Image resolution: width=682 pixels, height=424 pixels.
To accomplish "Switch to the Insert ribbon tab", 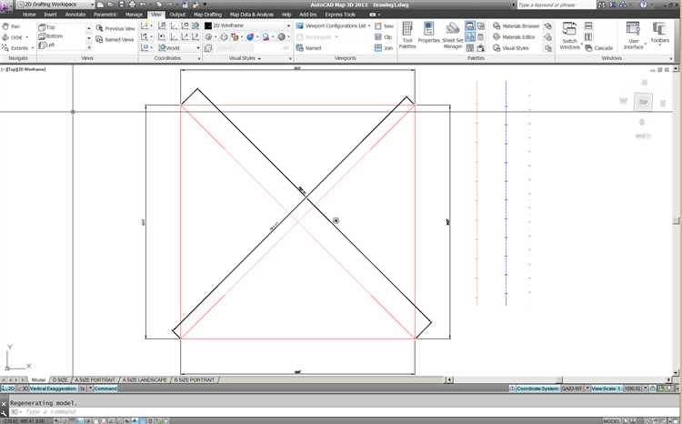I will tap(50, 15).
